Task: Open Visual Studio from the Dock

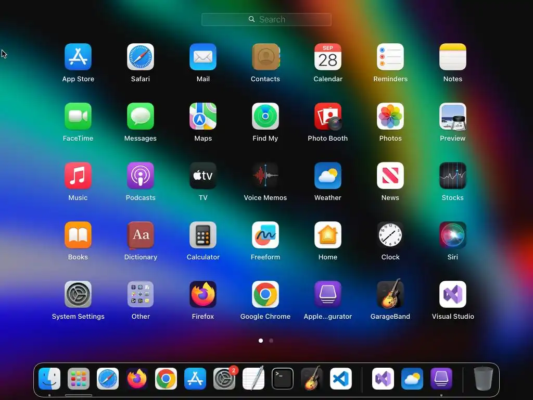Action: coord(383,379)
